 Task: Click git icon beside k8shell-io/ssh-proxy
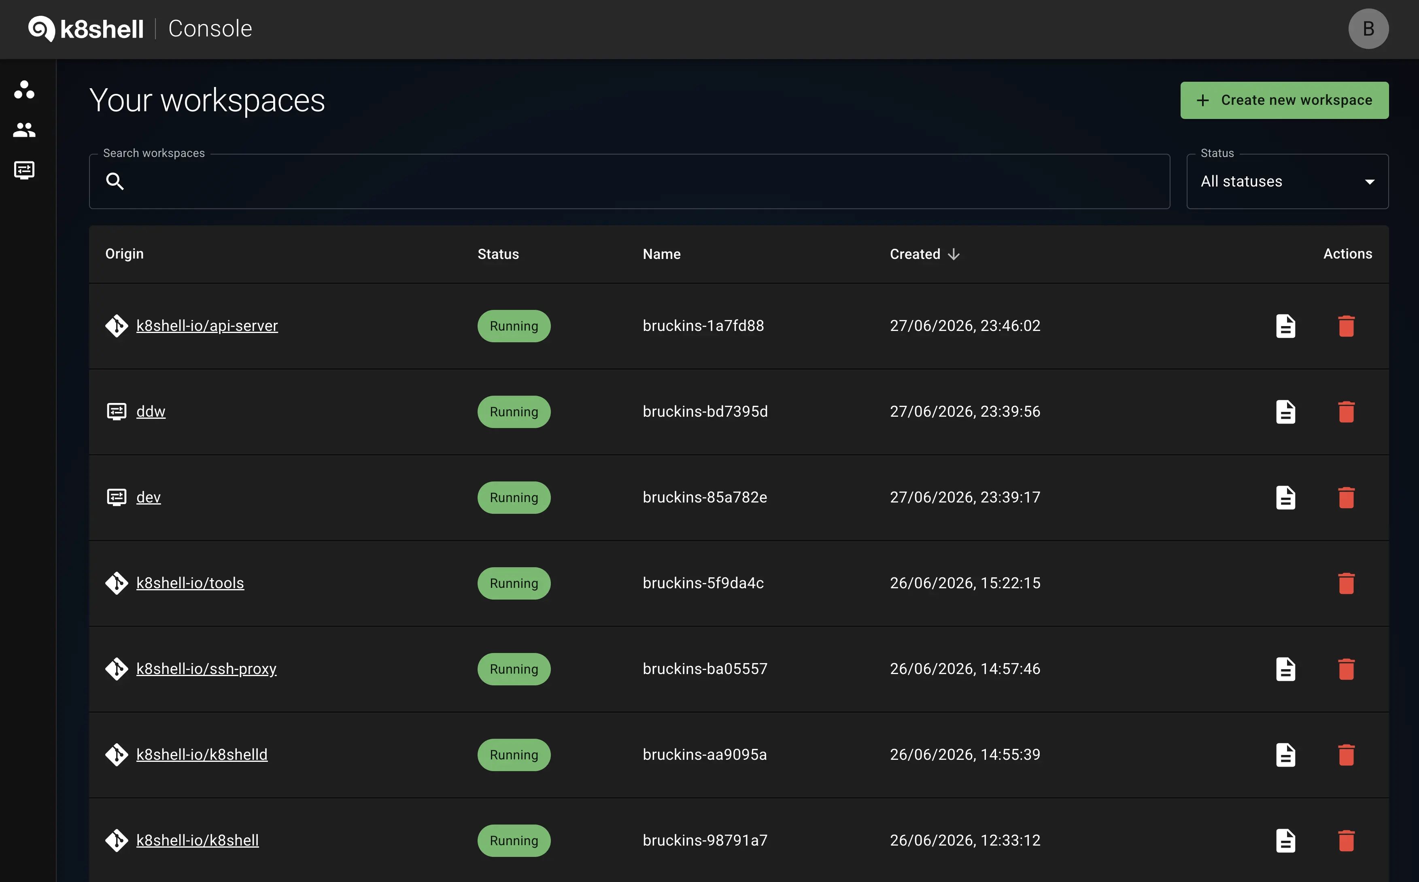tap(117, 669)
